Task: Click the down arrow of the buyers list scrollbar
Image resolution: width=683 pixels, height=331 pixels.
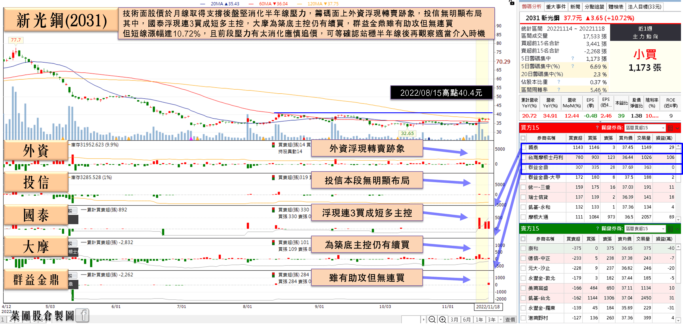Action: coord(678,220)
